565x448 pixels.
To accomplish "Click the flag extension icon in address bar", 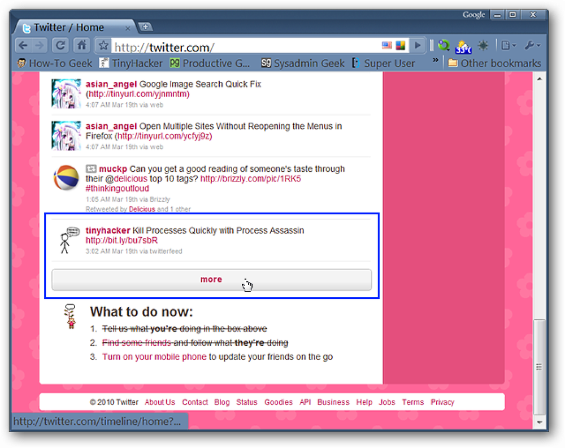I will 386,45.
